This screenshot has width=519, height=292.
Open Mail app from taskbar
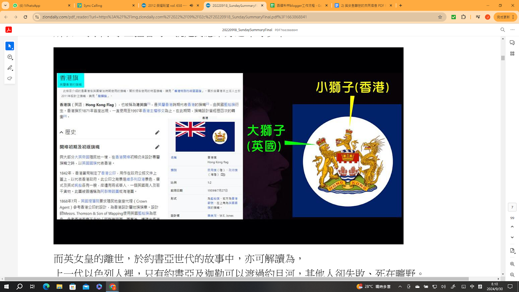point(86,286)
